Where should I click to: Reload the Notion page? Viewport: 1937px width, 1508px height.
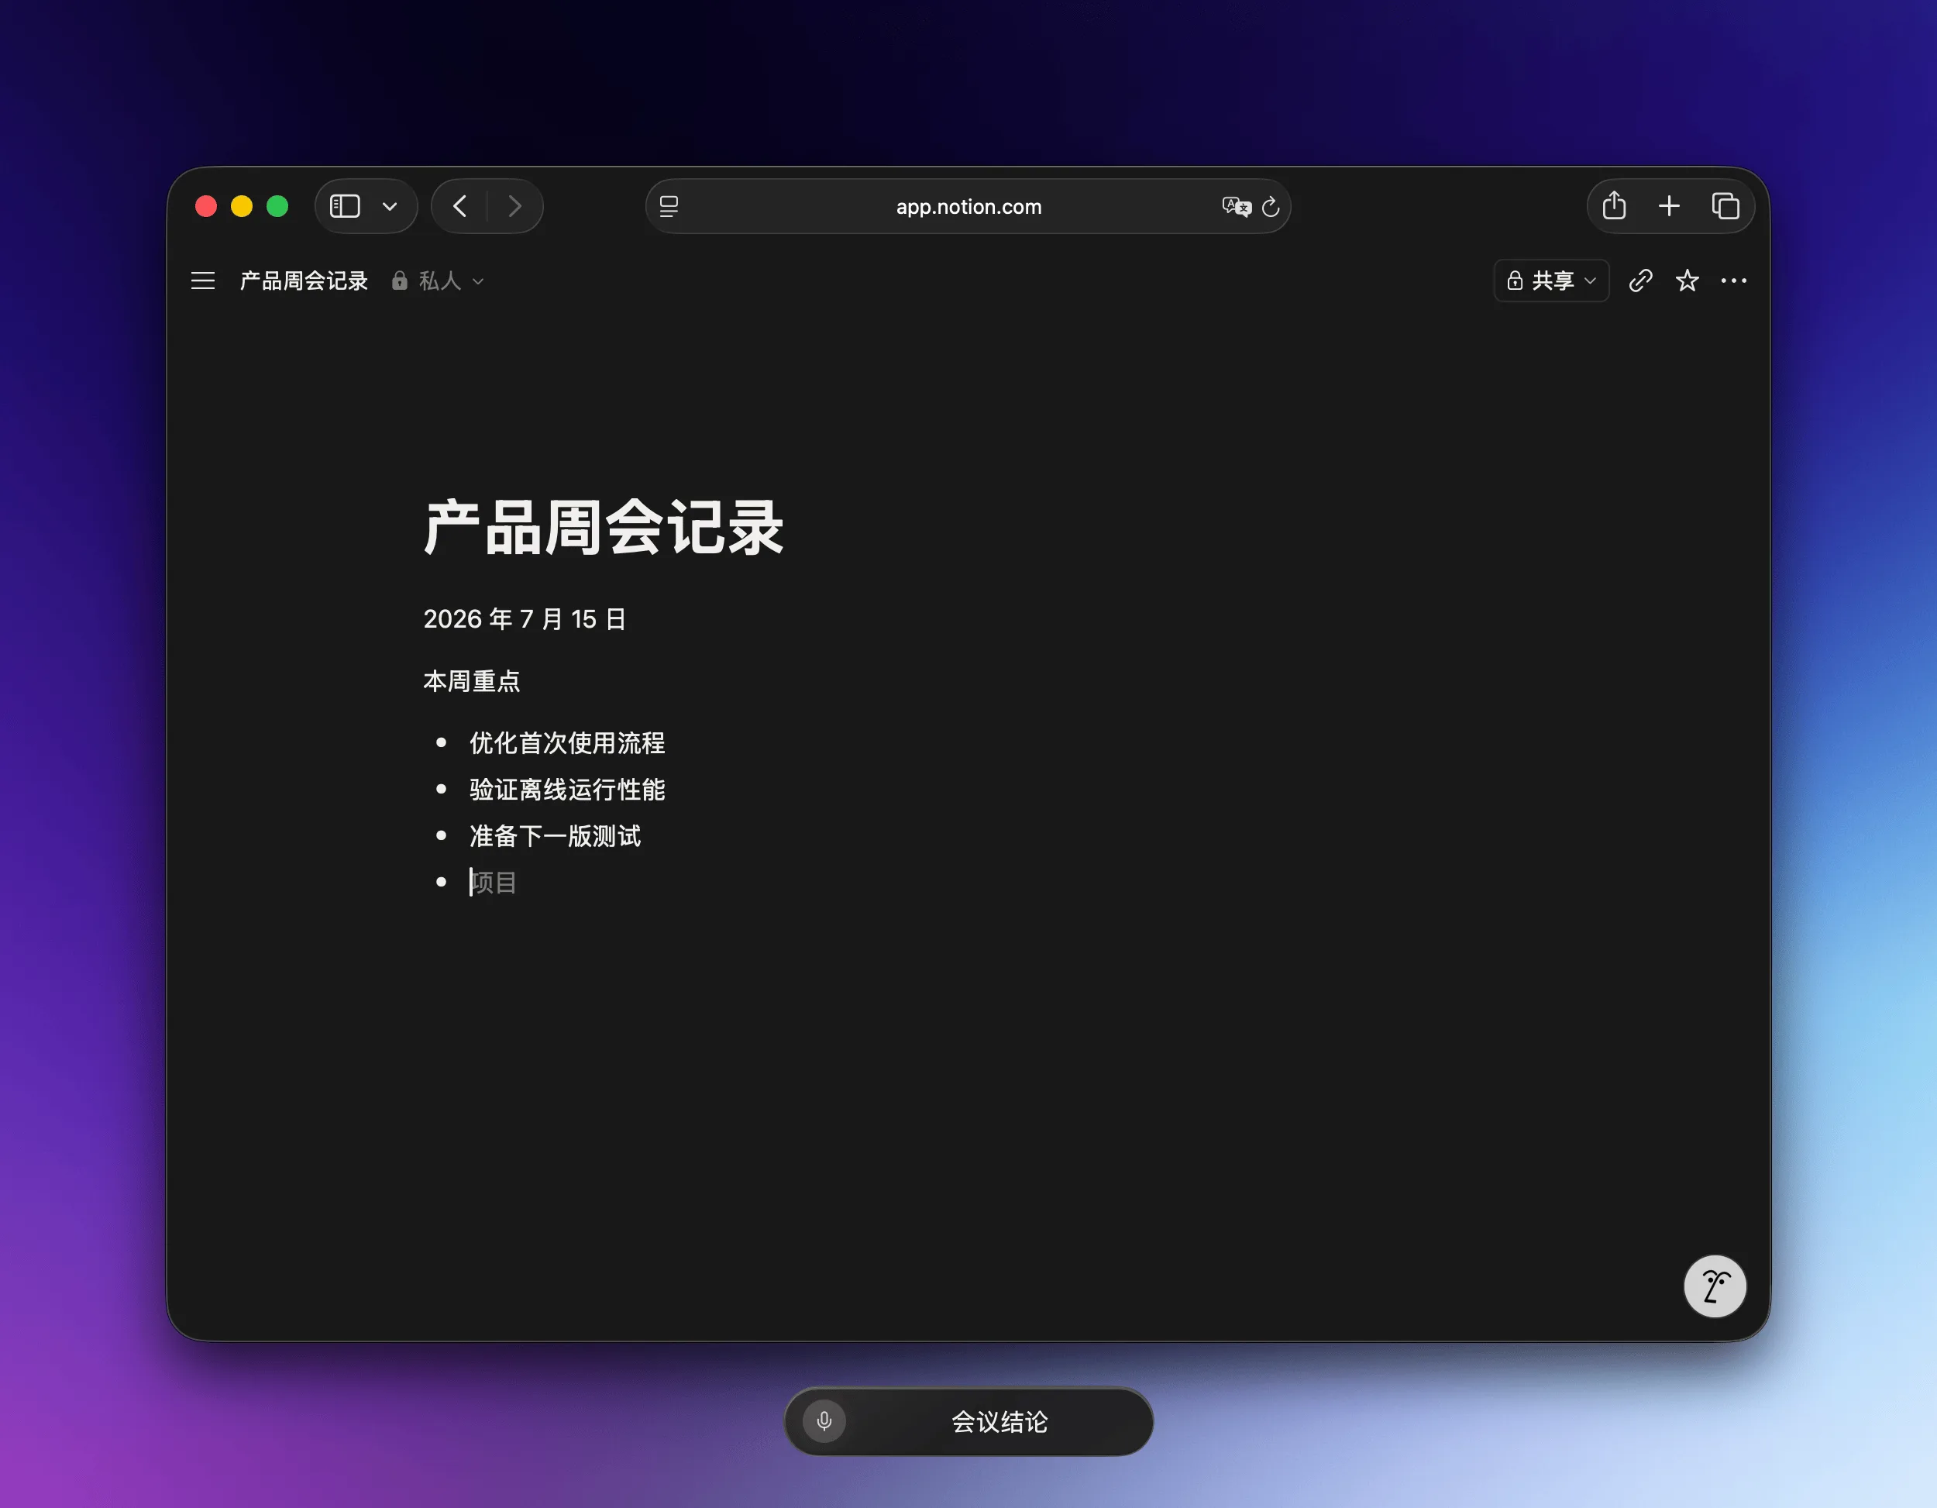[x=1271, y=207]
